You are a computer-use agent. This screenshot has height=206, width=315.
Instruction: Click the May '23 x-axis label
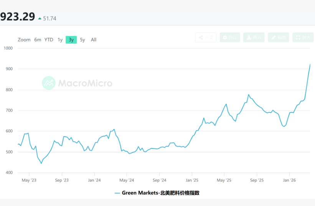point(29,180)
